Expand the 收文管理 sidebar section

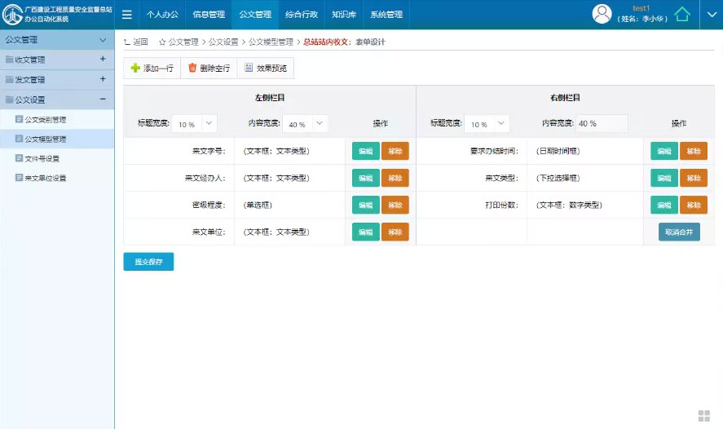103,59
